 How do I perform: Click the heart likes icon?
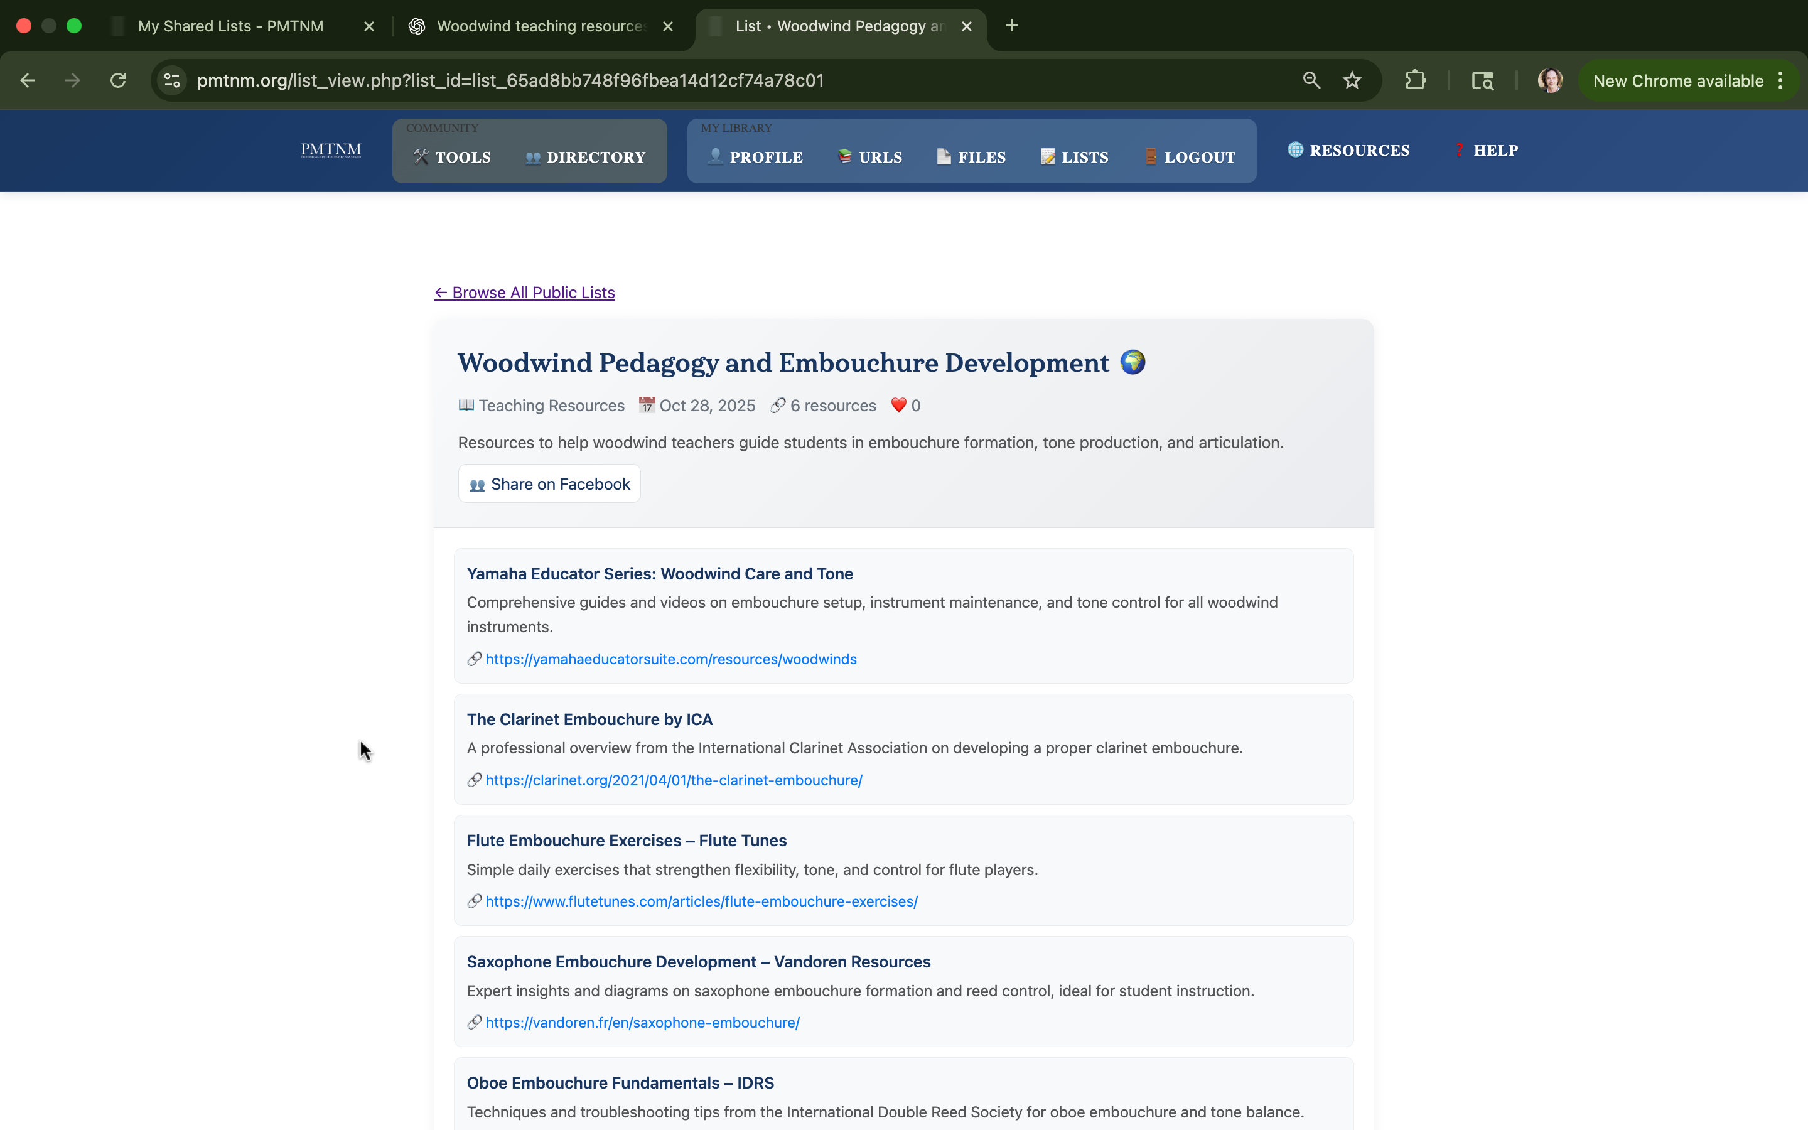(898, 405)
